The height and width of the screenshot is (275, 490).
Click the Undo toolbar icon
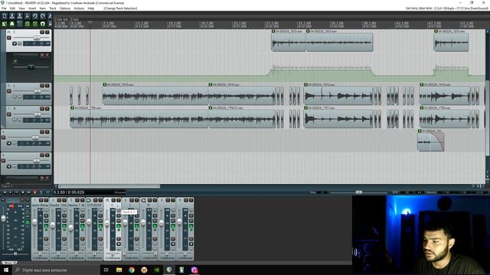pos(34,16)
